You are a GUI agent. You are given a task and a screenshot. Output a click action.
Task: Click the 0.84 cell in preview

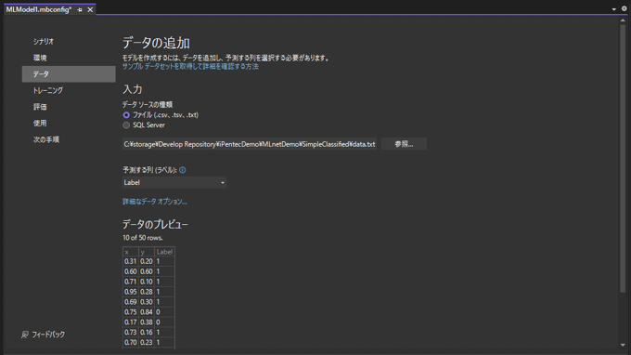pos(147,312)
